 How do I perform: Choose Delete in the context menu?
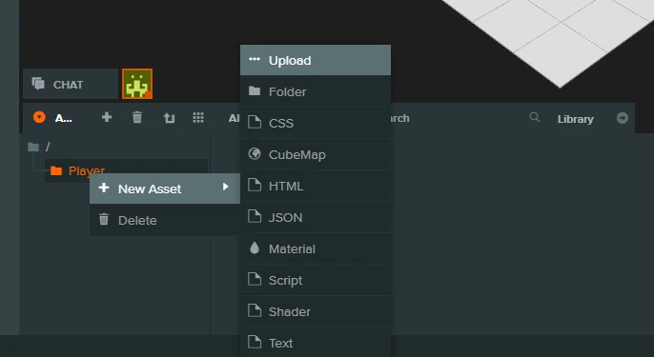(x=165, y=220)
